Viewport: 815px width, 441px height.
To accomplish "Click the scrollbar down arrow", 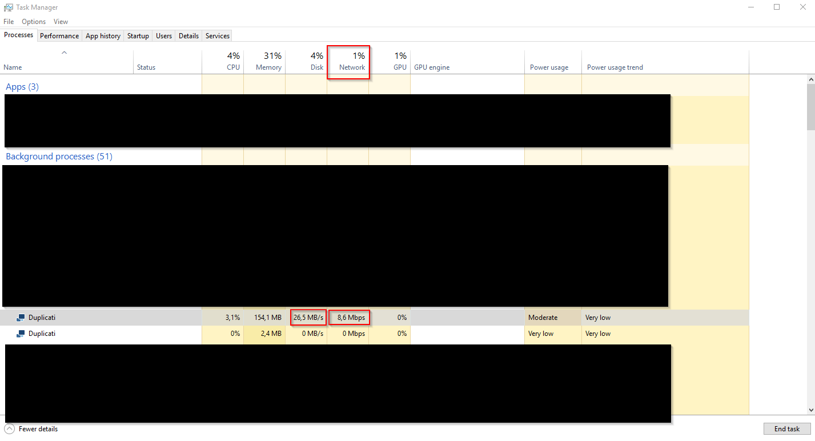I will tap(810, 410).
